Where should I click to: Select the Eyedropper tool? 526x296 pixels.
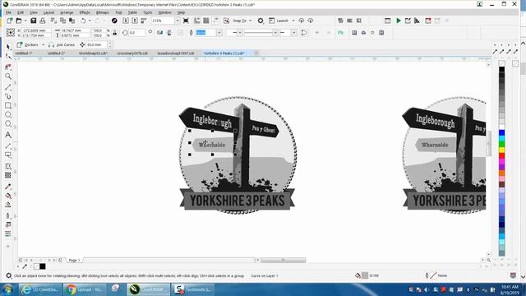[8, 187]
